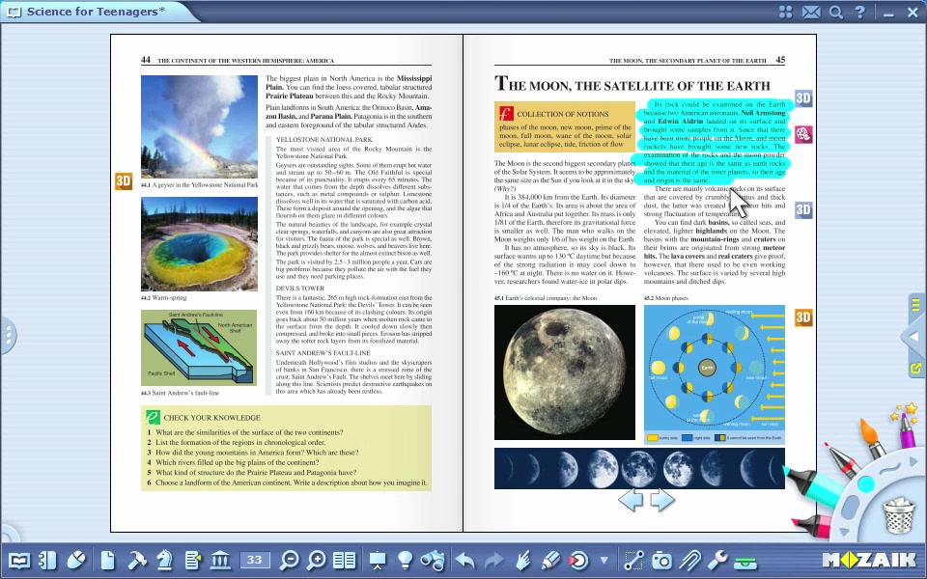927x579 pixels.
Task: Expand the dropdown arrow beside the target tool
Action: [604, 560]
